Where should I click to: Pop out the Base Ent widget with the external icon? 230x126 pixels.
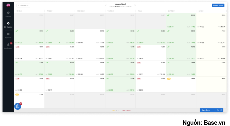click(221, 110)
